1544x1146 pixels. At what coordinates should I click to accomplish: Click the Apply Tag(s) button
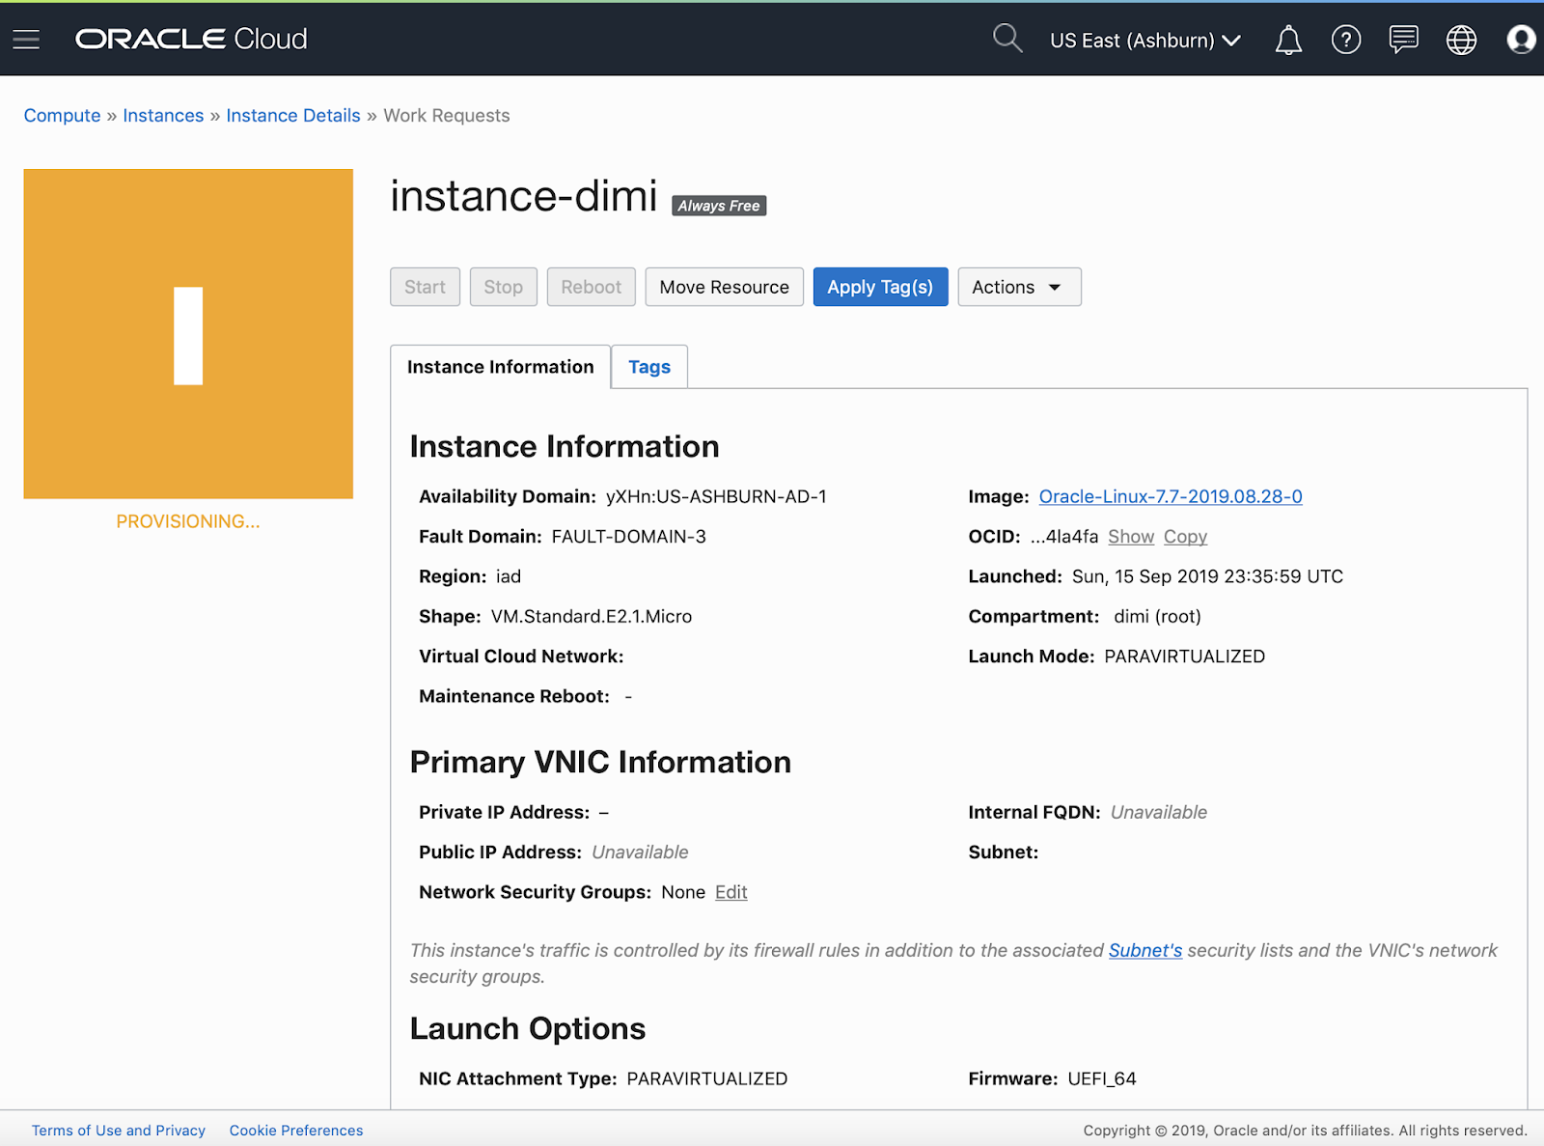pyautogui.click(x=880, y=287)
